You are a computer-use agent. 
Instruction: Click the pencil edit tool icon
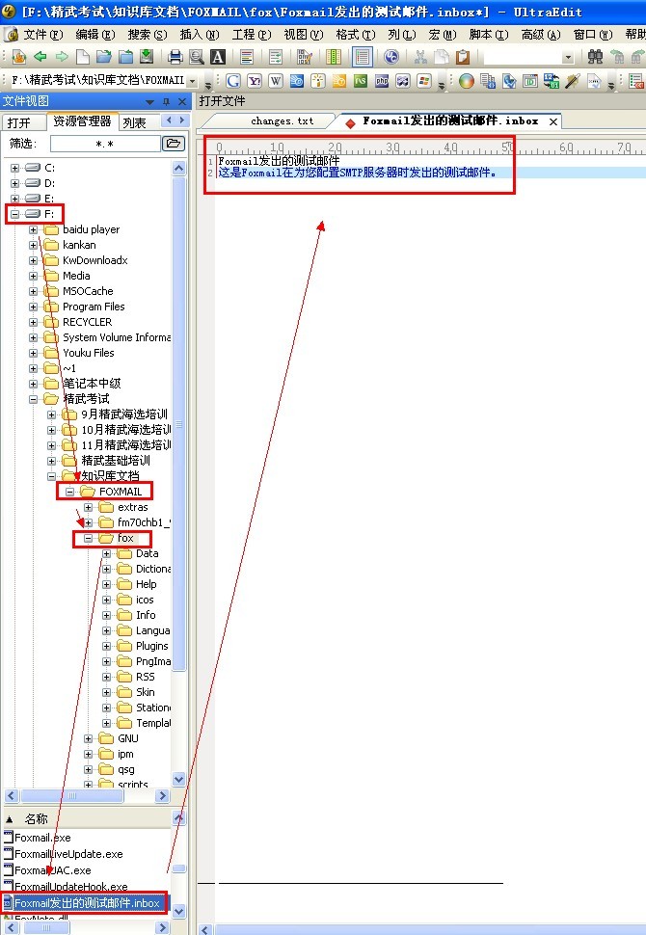573,81
